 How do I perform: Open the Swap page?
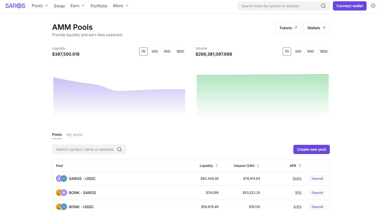tap(59, 6)
